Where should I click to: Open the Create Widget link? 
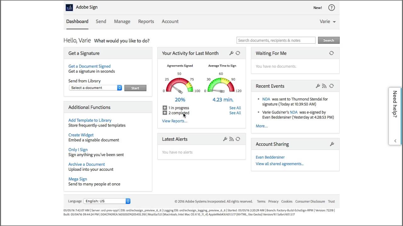coord(81,135)
